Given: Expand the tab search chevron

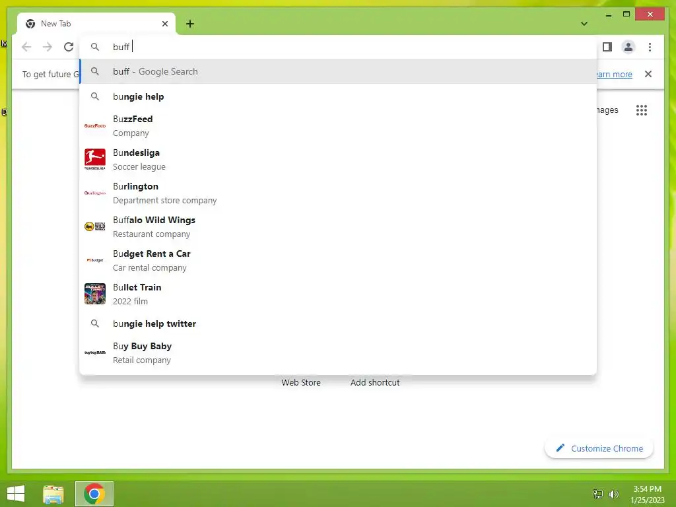Looking at the screenshot, I should (x=584, y=24).
